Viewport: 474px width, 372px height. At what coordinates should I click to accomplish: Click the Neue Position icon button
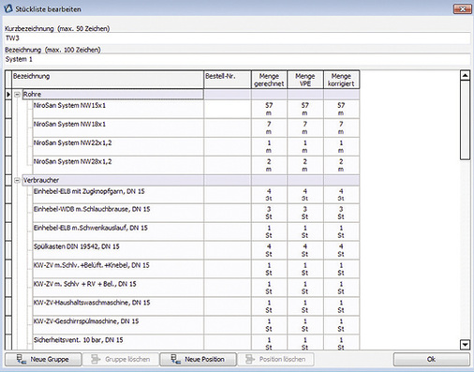tap(198, 360)
